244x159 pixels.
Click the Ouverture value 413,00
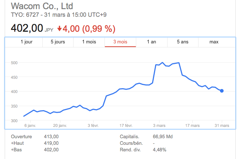[x=51, y=136]
